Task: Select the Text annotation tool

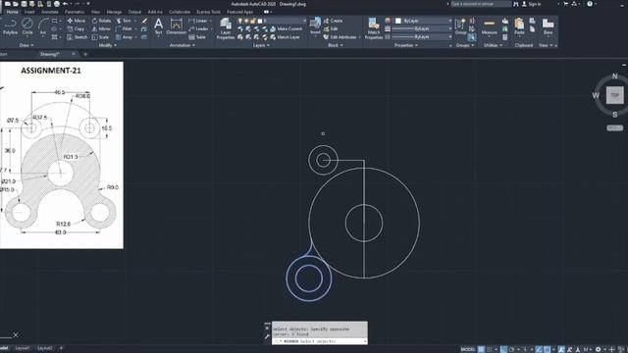Action: (x=159, y=26)
